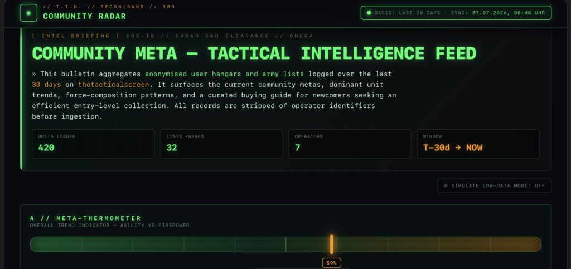Click the BASIS: LAST 30 DAYS sync badge
The image size is (571, 269).
tap(456, 13)
